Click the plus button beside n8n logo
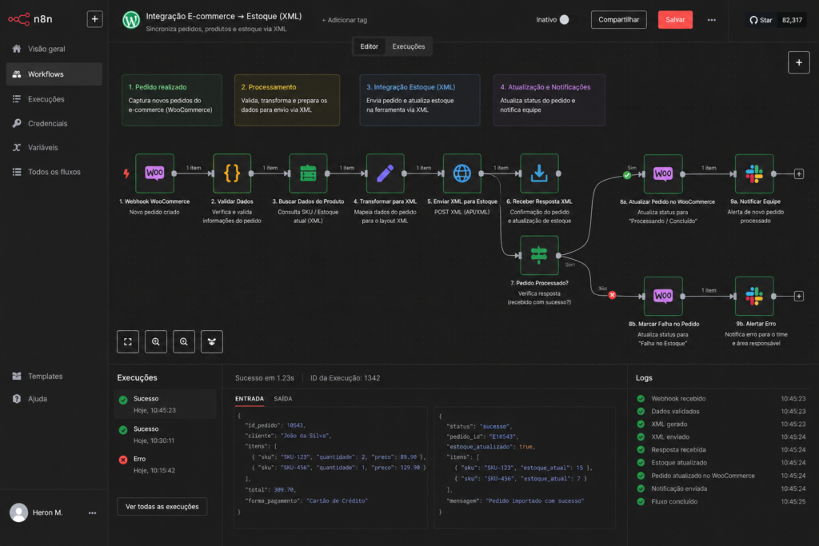Viewport: 819px width, 546px height. [x=94, y=19]
